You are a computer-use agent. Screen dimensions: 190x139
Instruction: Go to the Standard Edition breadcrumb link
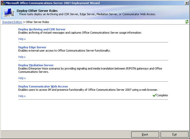[12, 22]
